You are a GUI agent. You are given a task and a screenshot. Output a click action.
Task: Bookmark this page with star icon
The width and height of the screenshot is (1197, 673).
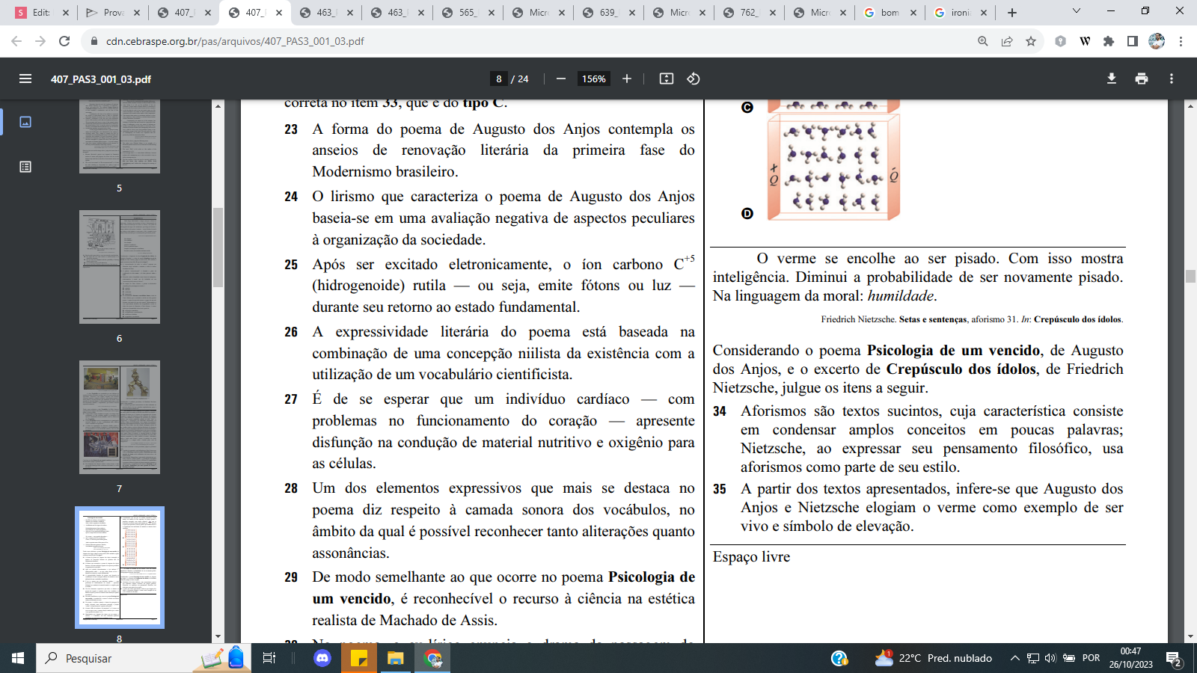click(1031, 41)
